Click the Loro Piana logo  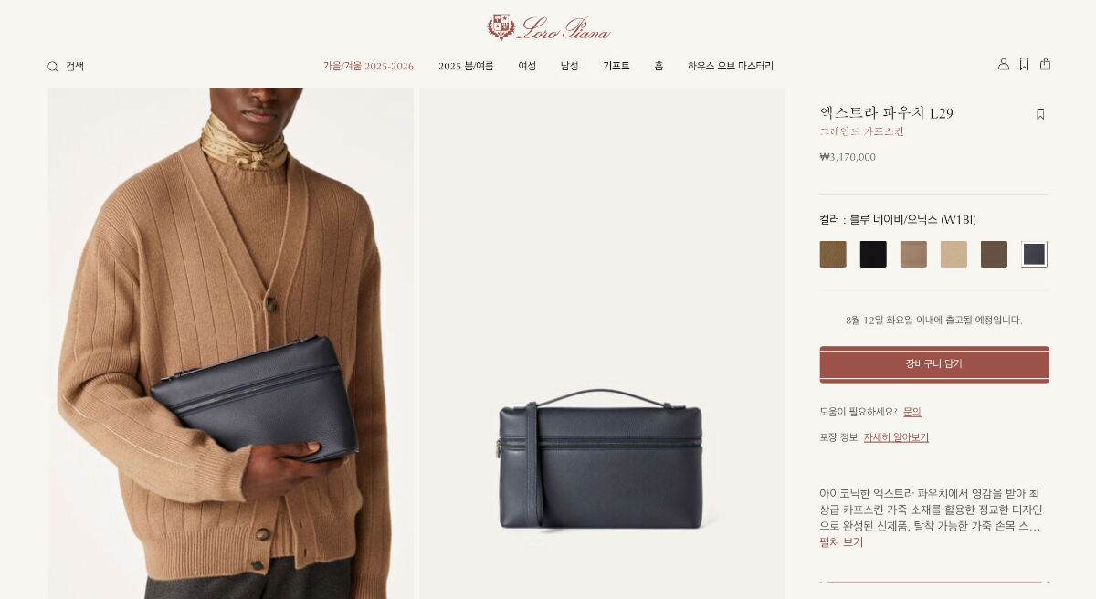[548, 27]
